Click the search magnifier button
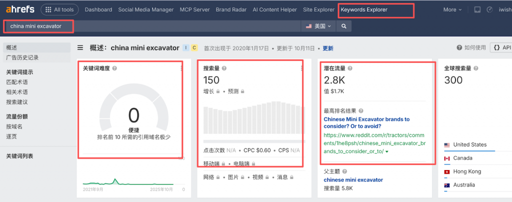The image size is (512, 202). (343, 26)
